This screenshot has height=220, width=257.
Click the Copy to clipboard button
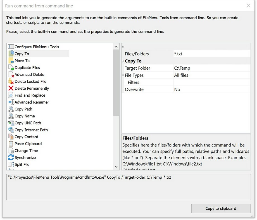coord(221,209)
